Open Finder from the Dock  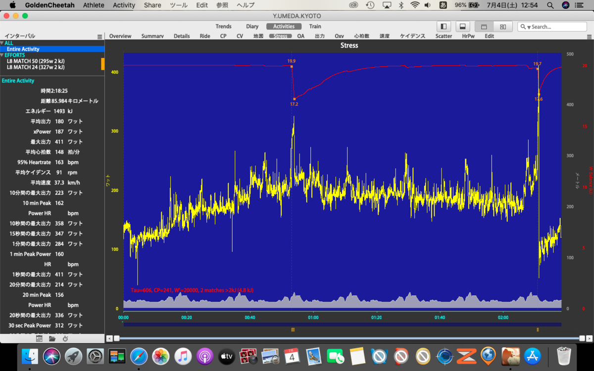[x=31, y=356]
